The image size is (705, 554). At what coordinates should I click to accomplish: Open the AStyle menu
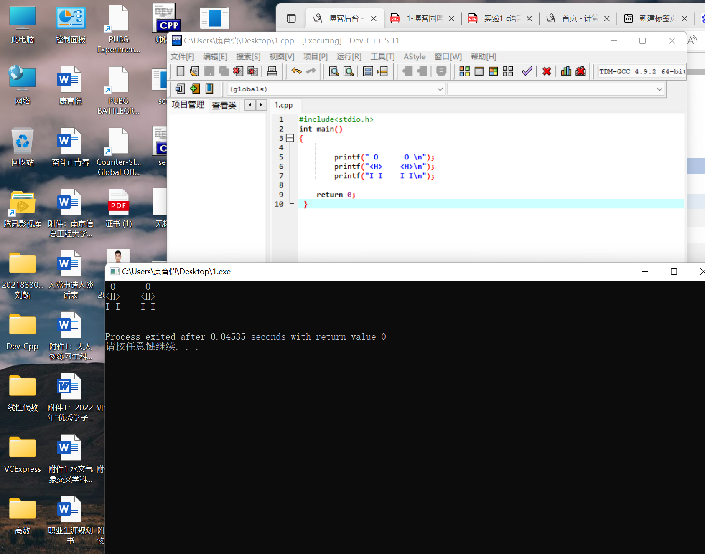tap(415, 57)
